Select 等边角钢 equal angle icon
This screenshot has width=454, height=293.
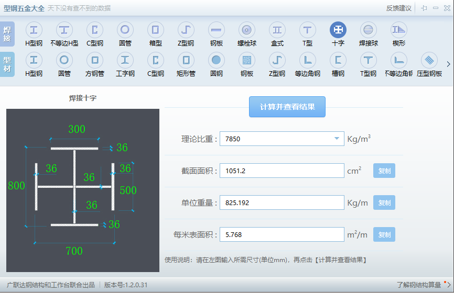click(308, 60)
